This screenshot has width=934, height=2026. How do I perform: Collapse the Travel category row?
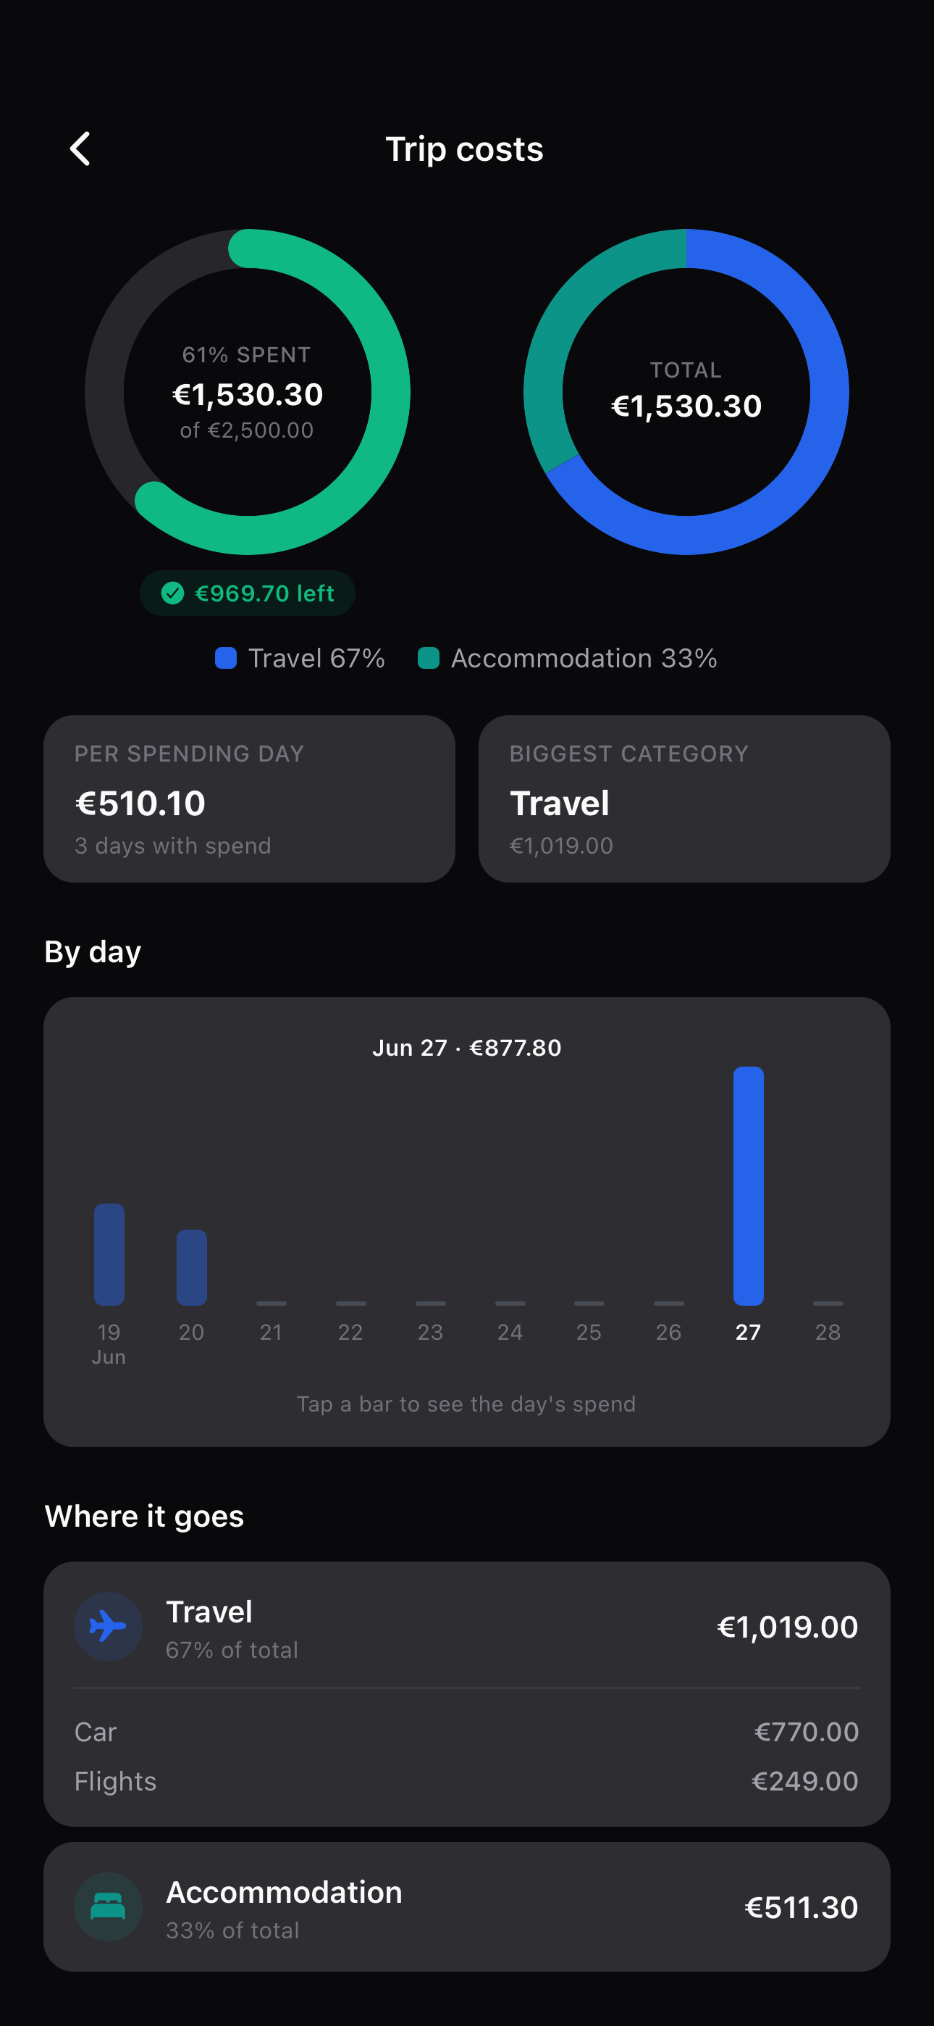click(467, 1626)
